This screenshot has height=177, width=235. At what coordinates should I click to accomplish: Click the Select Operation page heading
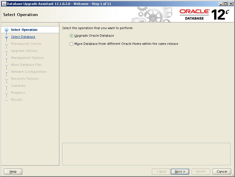pyautogui.click(x=21, y=15)
